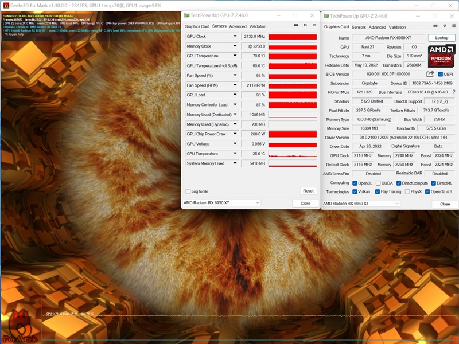
Task: Enable the Log to file checkbox
Action: 188,191
